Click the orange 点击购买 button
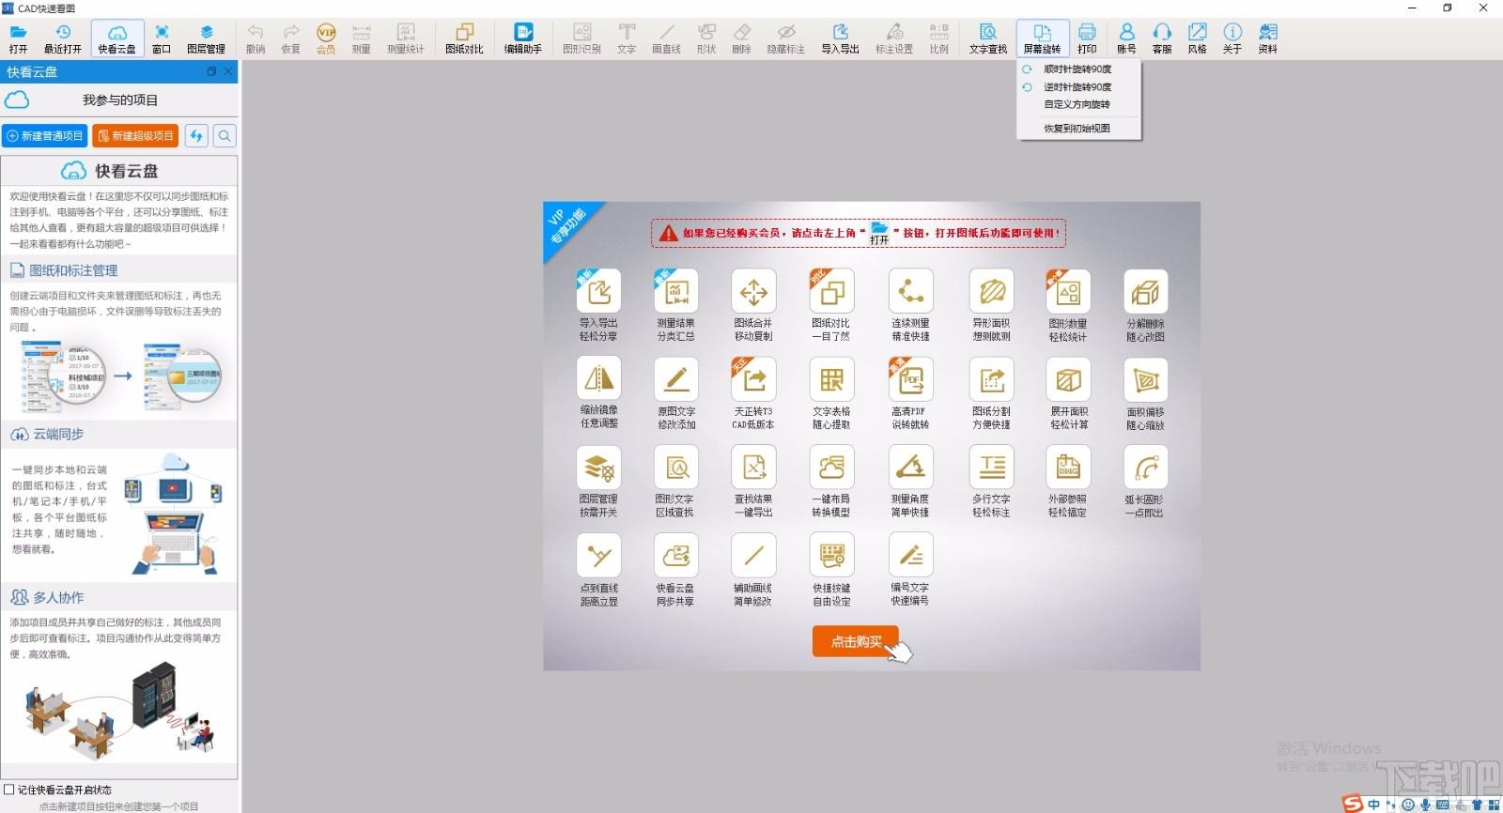The width and height of the screenshot is (1503, 813). [857, 642]
